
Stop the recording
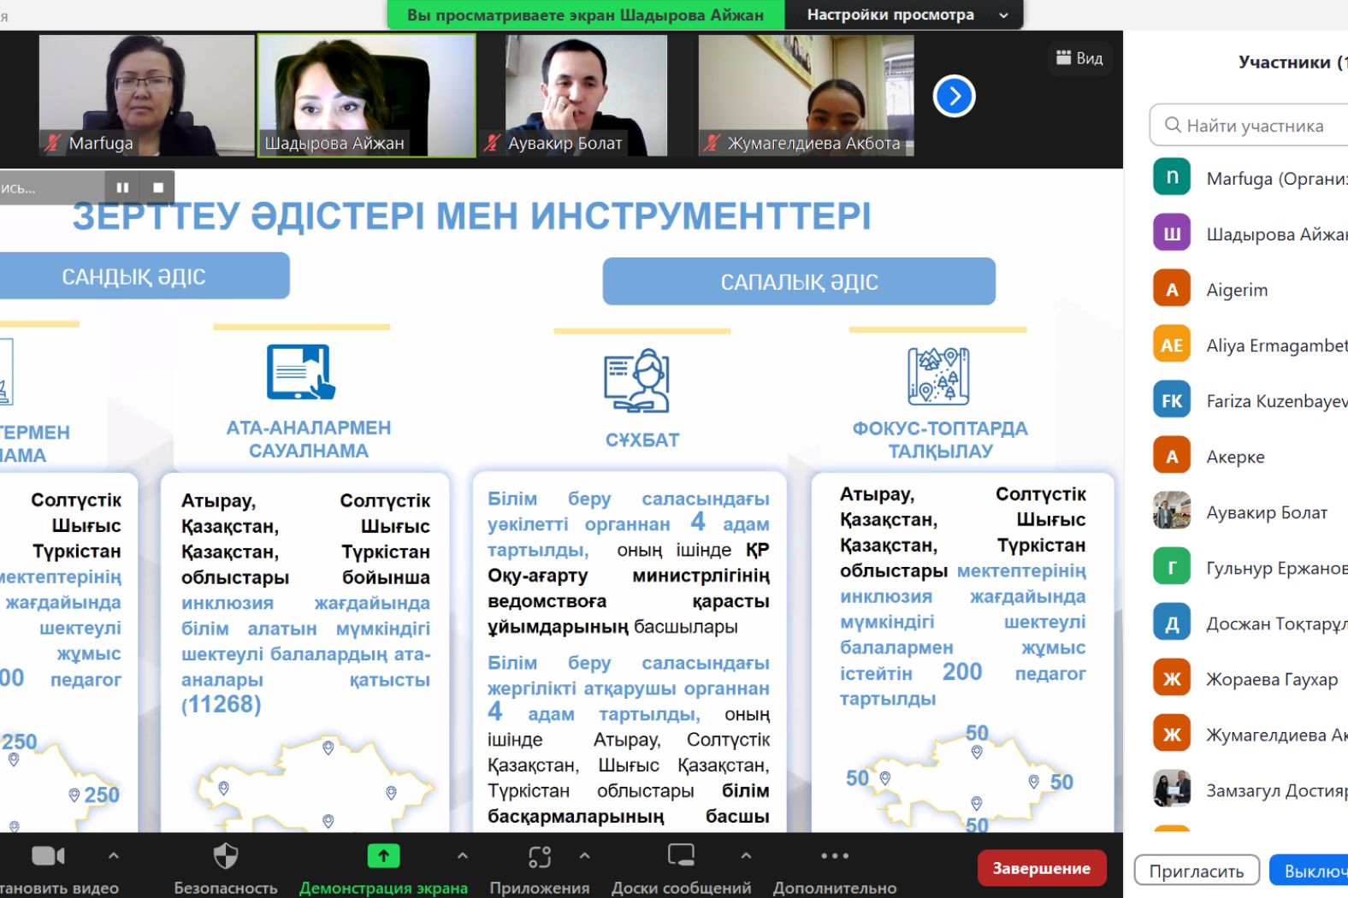(x=158, y=187)
